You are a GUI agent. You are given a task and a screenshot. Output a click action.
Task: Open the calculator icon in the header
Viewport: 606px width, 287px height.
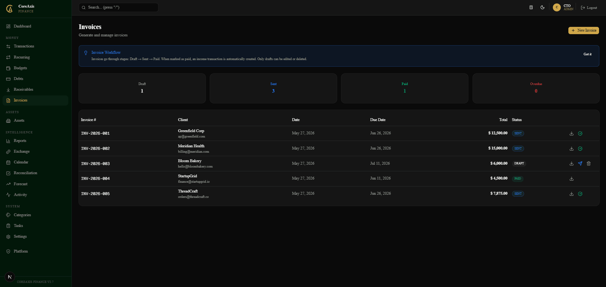pos(531,7)
